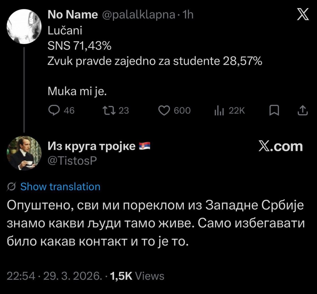Click No Name's profile avatar
The width and height of the screenshot is (317, 294).
click(x=24, y=27)
